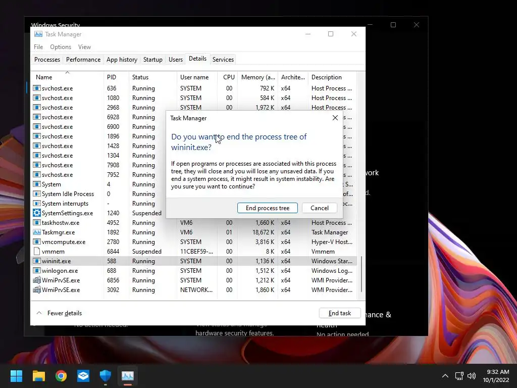This screenshot has width=517, height=388.
Task: Click svchost.exe icon with PID 636
Action: pos(36,88)
